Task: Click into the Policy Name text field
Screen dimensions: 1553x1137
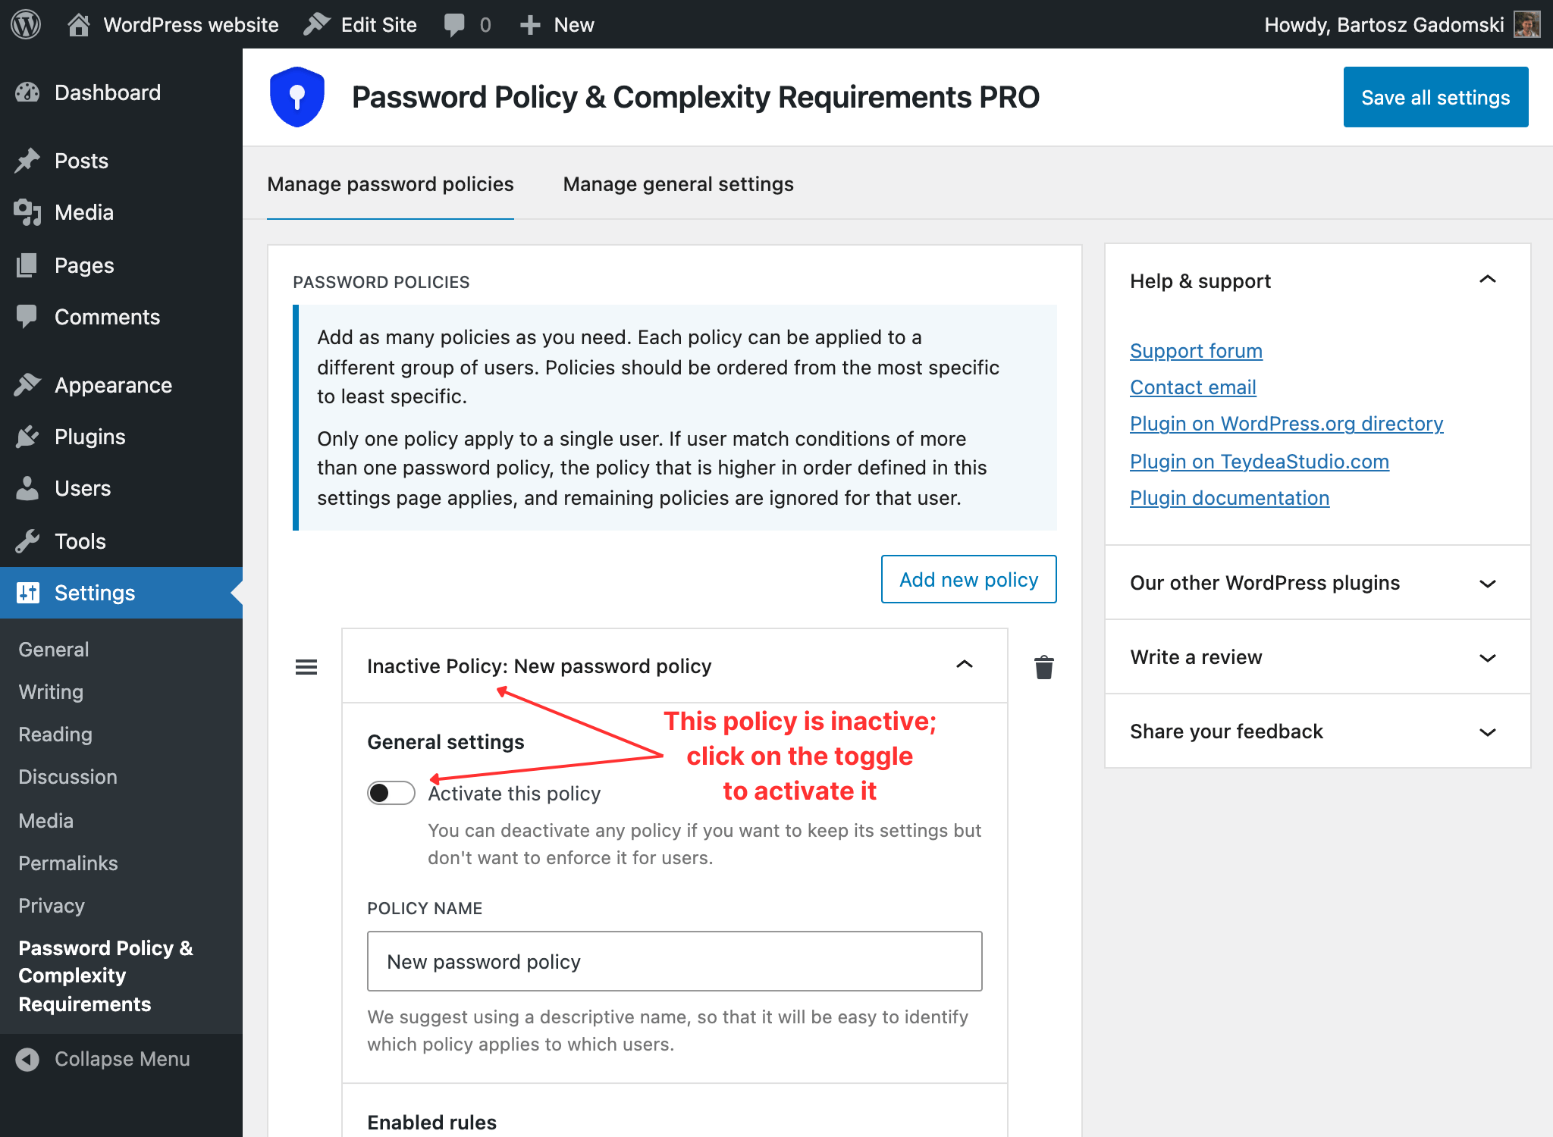Action: (x=675, y=961)
